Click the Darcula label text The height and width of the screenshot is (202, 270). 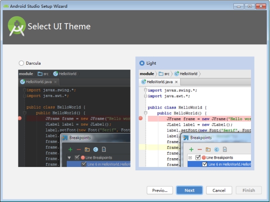pos(33,63)
